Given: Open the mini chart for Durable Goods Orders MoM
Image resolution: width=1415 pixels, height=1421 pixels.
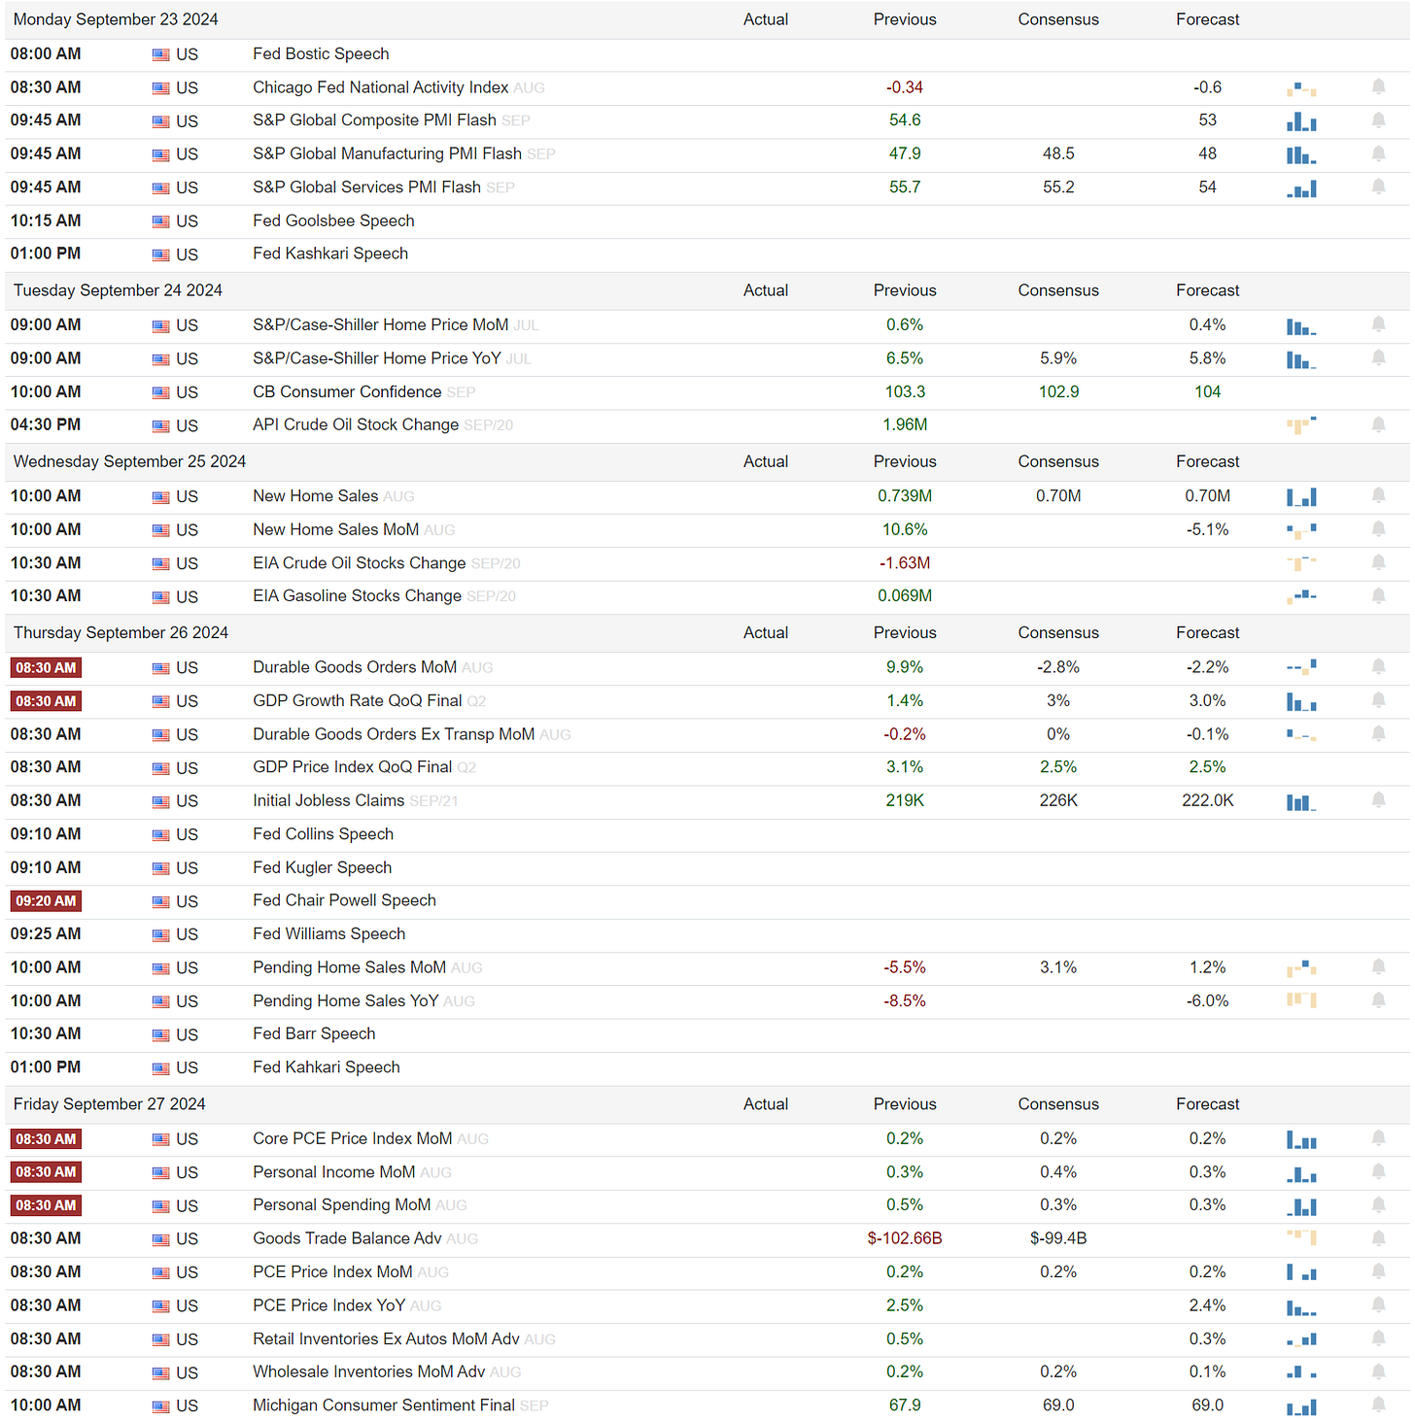Looking at the screenshot, I should click(x=1301, y=667).
